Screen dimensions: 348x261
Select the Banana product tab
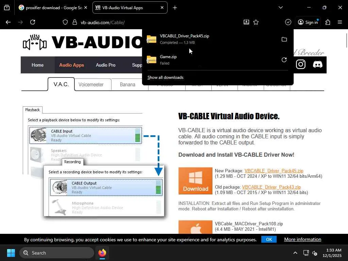tap(128, 85)
